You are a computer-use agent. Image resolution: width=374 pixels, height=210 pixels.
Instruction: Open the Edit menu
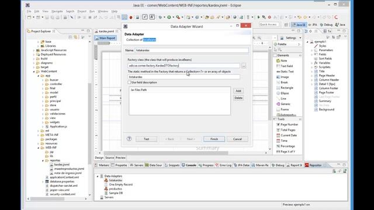click(x=36, y=11)
